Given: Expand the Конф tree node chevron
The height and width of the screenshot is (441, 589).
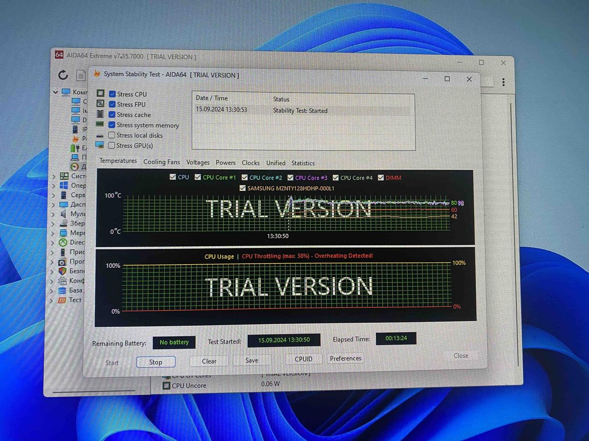Looking at the screenshot, I should tap(52, 281).
